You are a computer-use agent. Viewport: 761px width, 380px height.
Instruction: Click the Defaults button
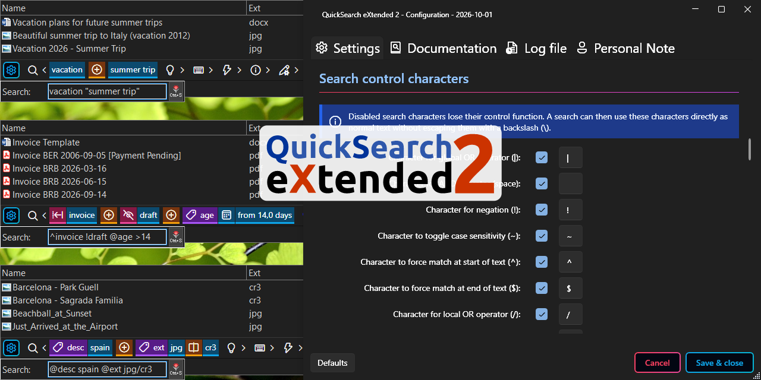point(332,363)
